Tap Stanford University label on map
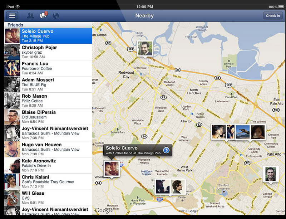The width and height of the screenshot is (286, 219). click(224, 187)
